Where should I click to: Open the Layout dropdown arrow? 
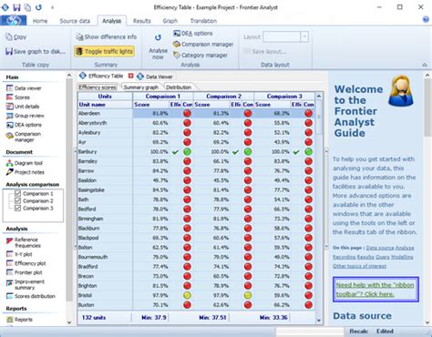304,36
